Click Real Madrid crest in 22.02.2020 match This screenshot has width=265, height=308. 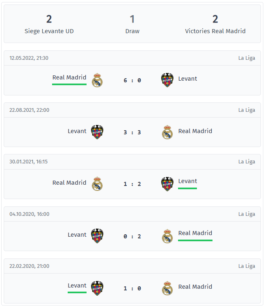167,288
